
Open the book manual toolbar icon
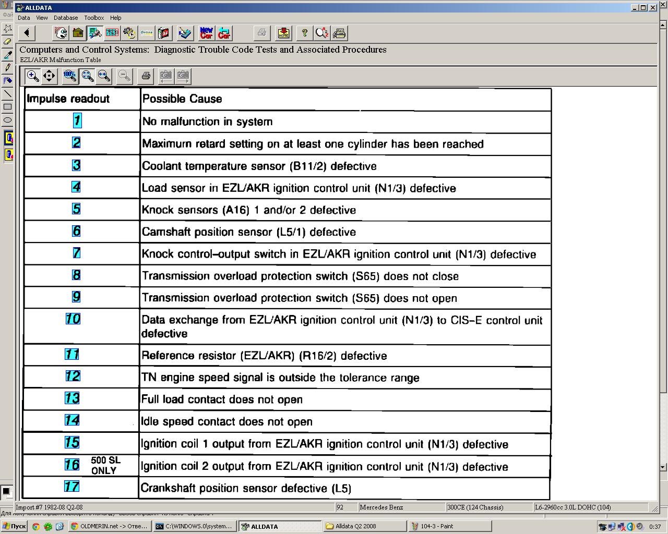(x=164, y=33)
